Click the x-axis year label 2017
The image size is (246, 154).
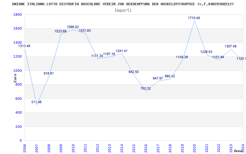tap(158, 148)
